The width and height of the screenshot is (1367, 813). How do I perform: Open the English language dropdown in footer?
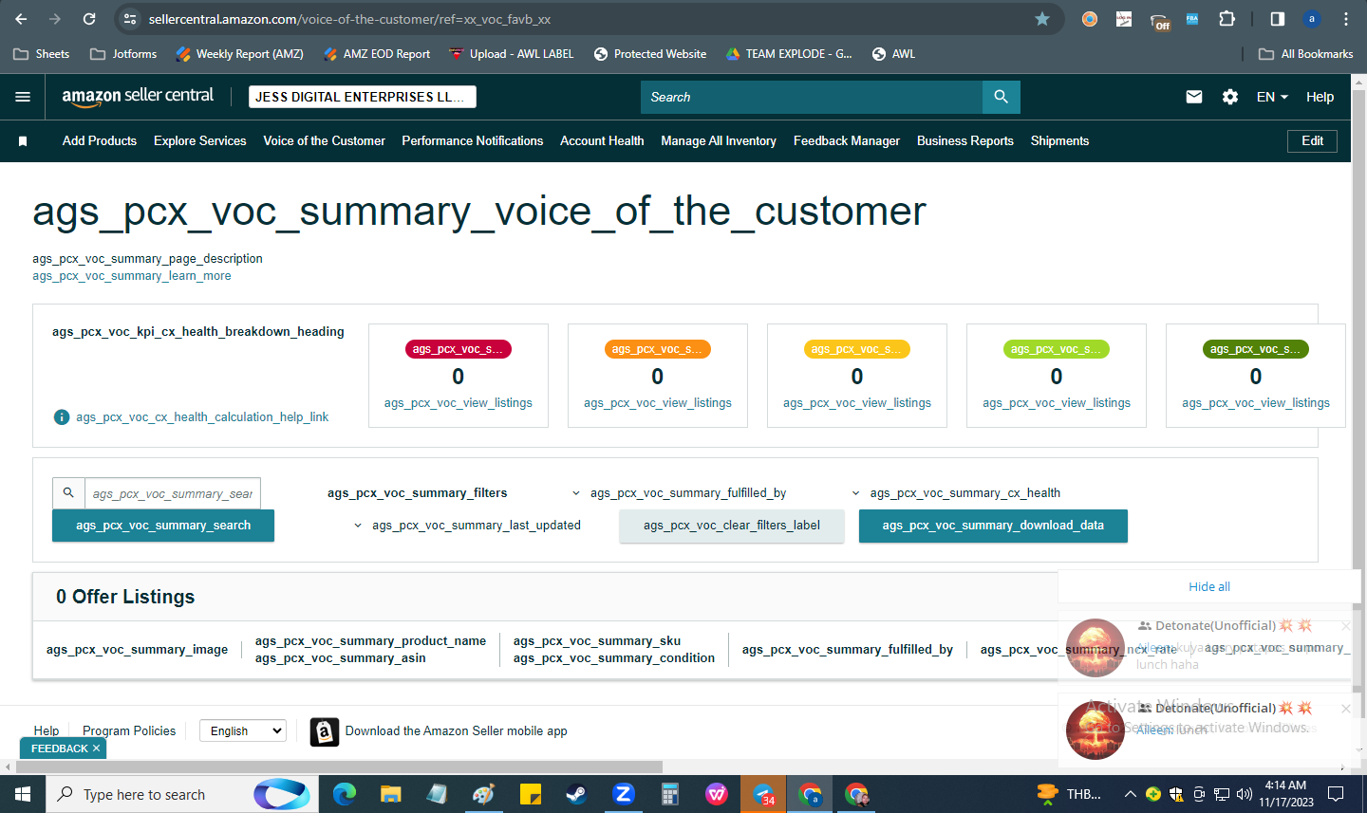click(x=243, y=731)
